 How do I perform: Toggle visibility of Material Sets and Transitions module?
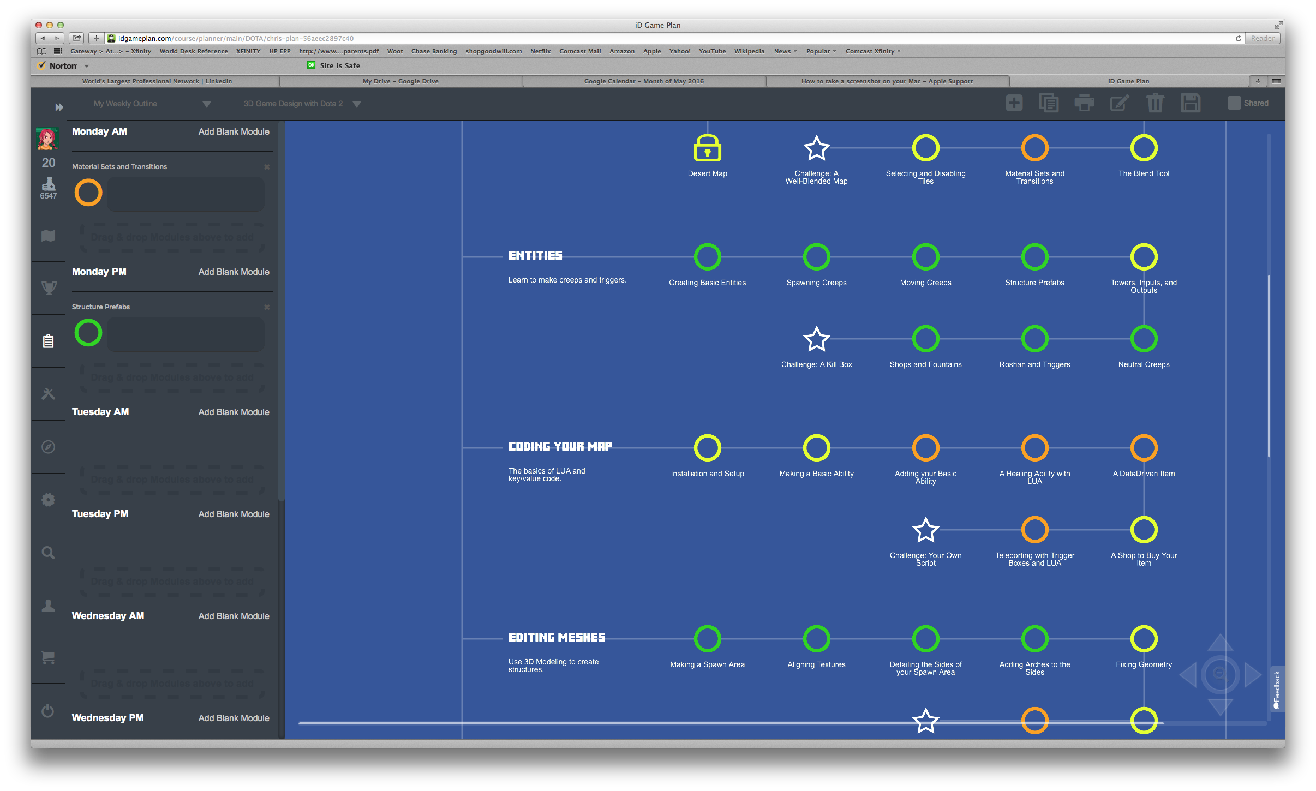(266, 166)
